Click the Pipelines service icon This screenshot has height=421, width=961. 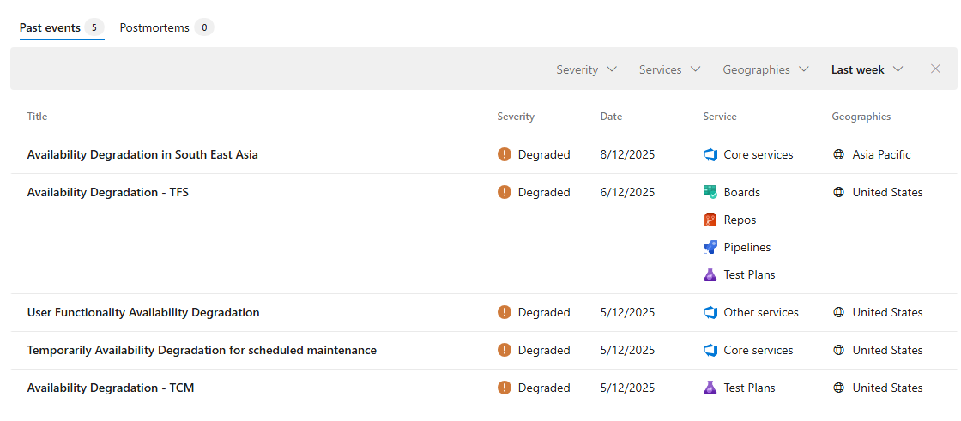pyautogui.click(x=710, y=248)
